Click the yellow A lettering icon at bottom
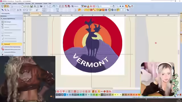This screenshot has height=102, width=182. pyautogui.click(x=99, y=92)
